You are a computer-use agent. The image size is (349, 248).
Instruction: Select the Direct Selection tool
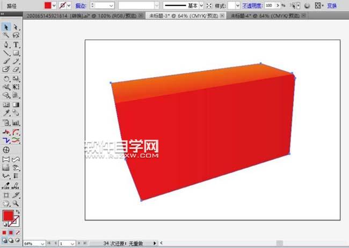[16, 27]
